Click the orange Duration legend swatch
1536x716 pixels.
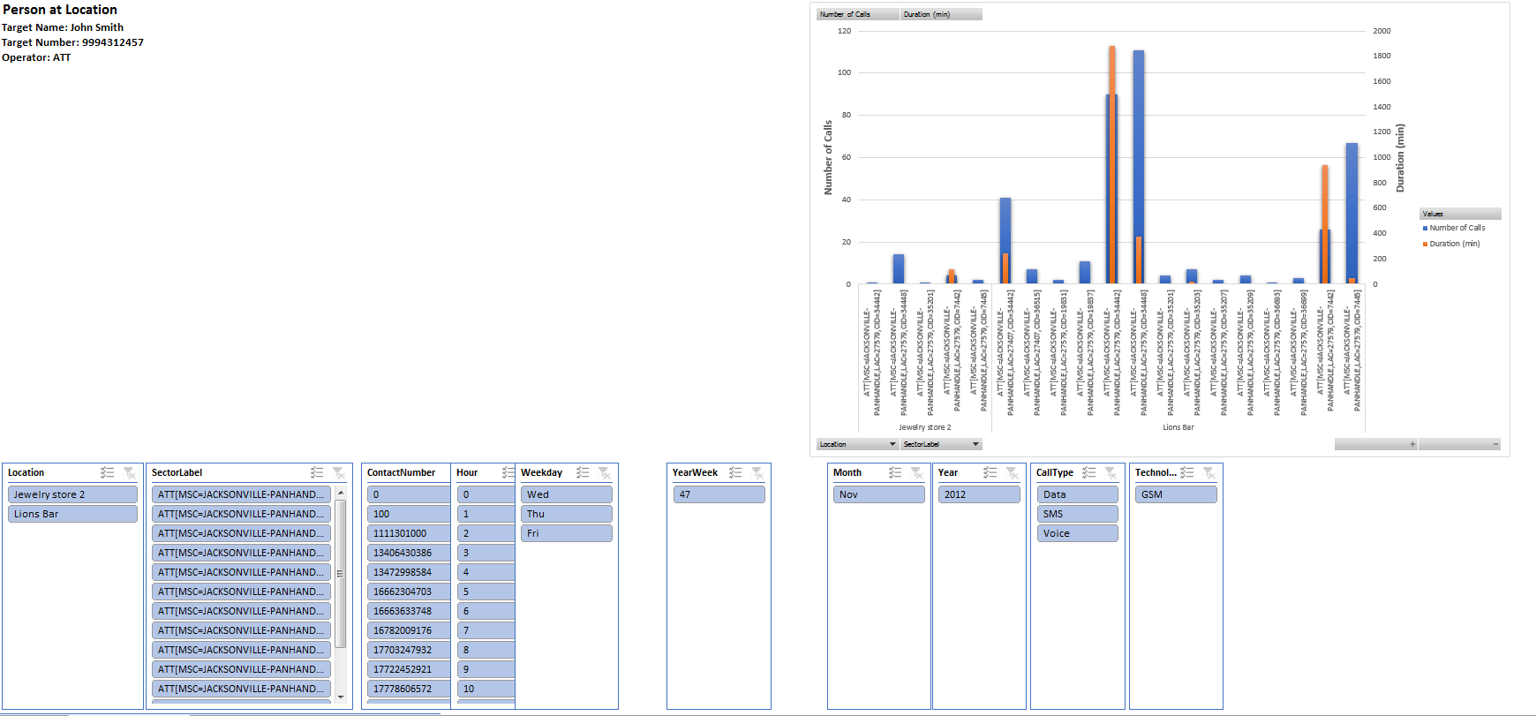[x=1425, y=244]
